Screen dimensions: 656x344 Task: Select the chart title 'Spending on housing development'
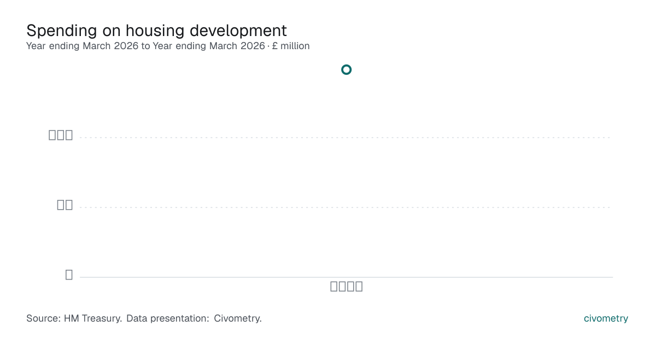(156, 30)
